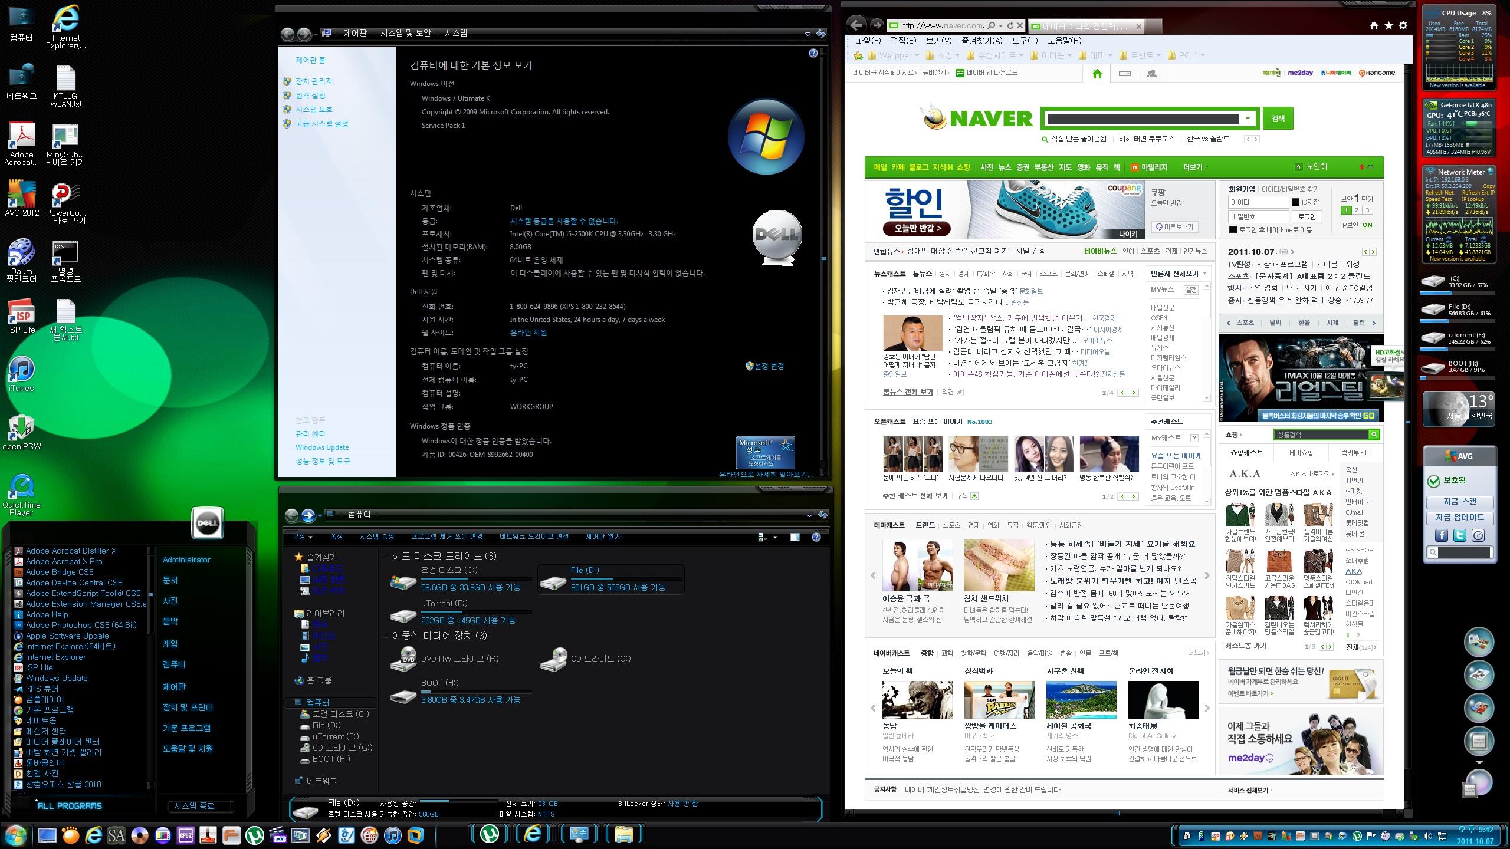Select security level 2 on Naver login

point(1357,210)
